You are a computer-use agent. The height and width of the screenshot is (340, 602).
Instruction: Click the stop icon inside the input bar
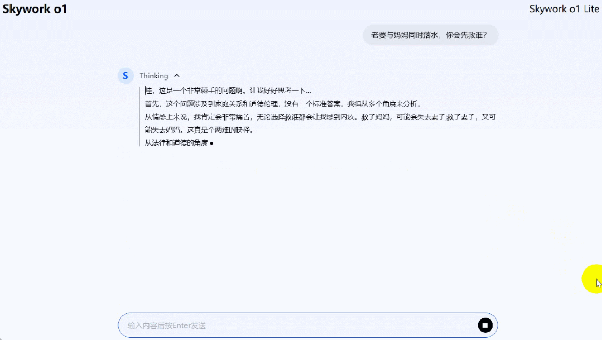[485, 325]
